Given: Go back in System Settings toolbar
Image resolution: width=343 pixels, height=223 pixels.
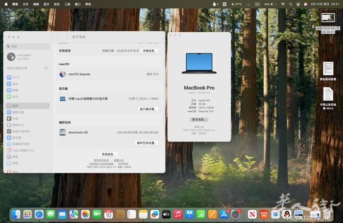Looking at the screenshot, I should 59,37.
